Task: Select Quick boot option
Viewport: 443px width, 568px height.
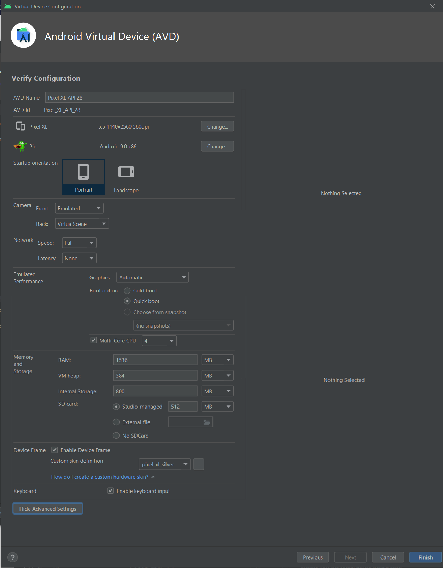Action: (x=127, y=301)
